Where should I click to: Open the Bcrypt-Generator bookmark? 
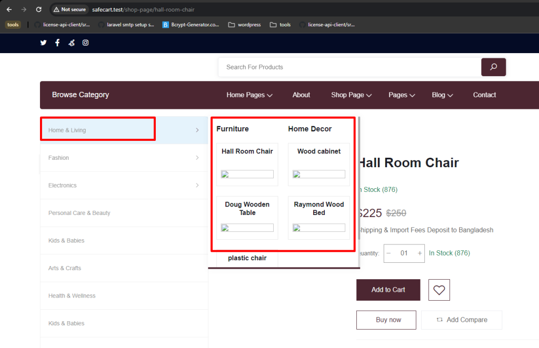coord(191,25)
